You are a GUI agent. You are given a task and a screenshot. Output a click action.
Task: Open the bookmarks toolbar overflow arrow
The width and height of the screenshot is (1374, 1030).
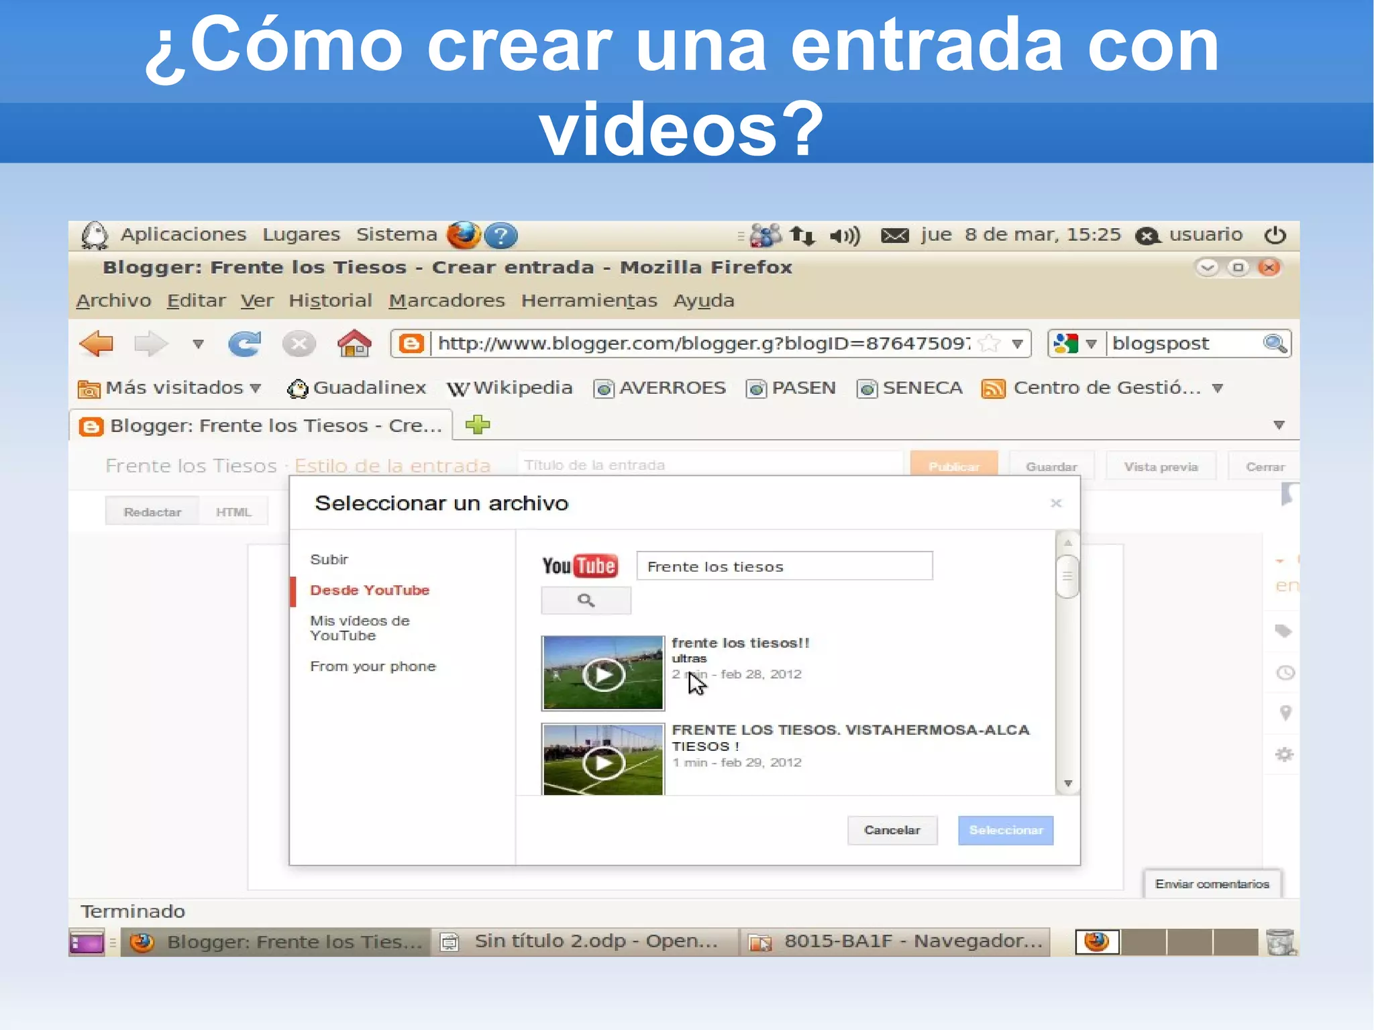pos(1218,388)
